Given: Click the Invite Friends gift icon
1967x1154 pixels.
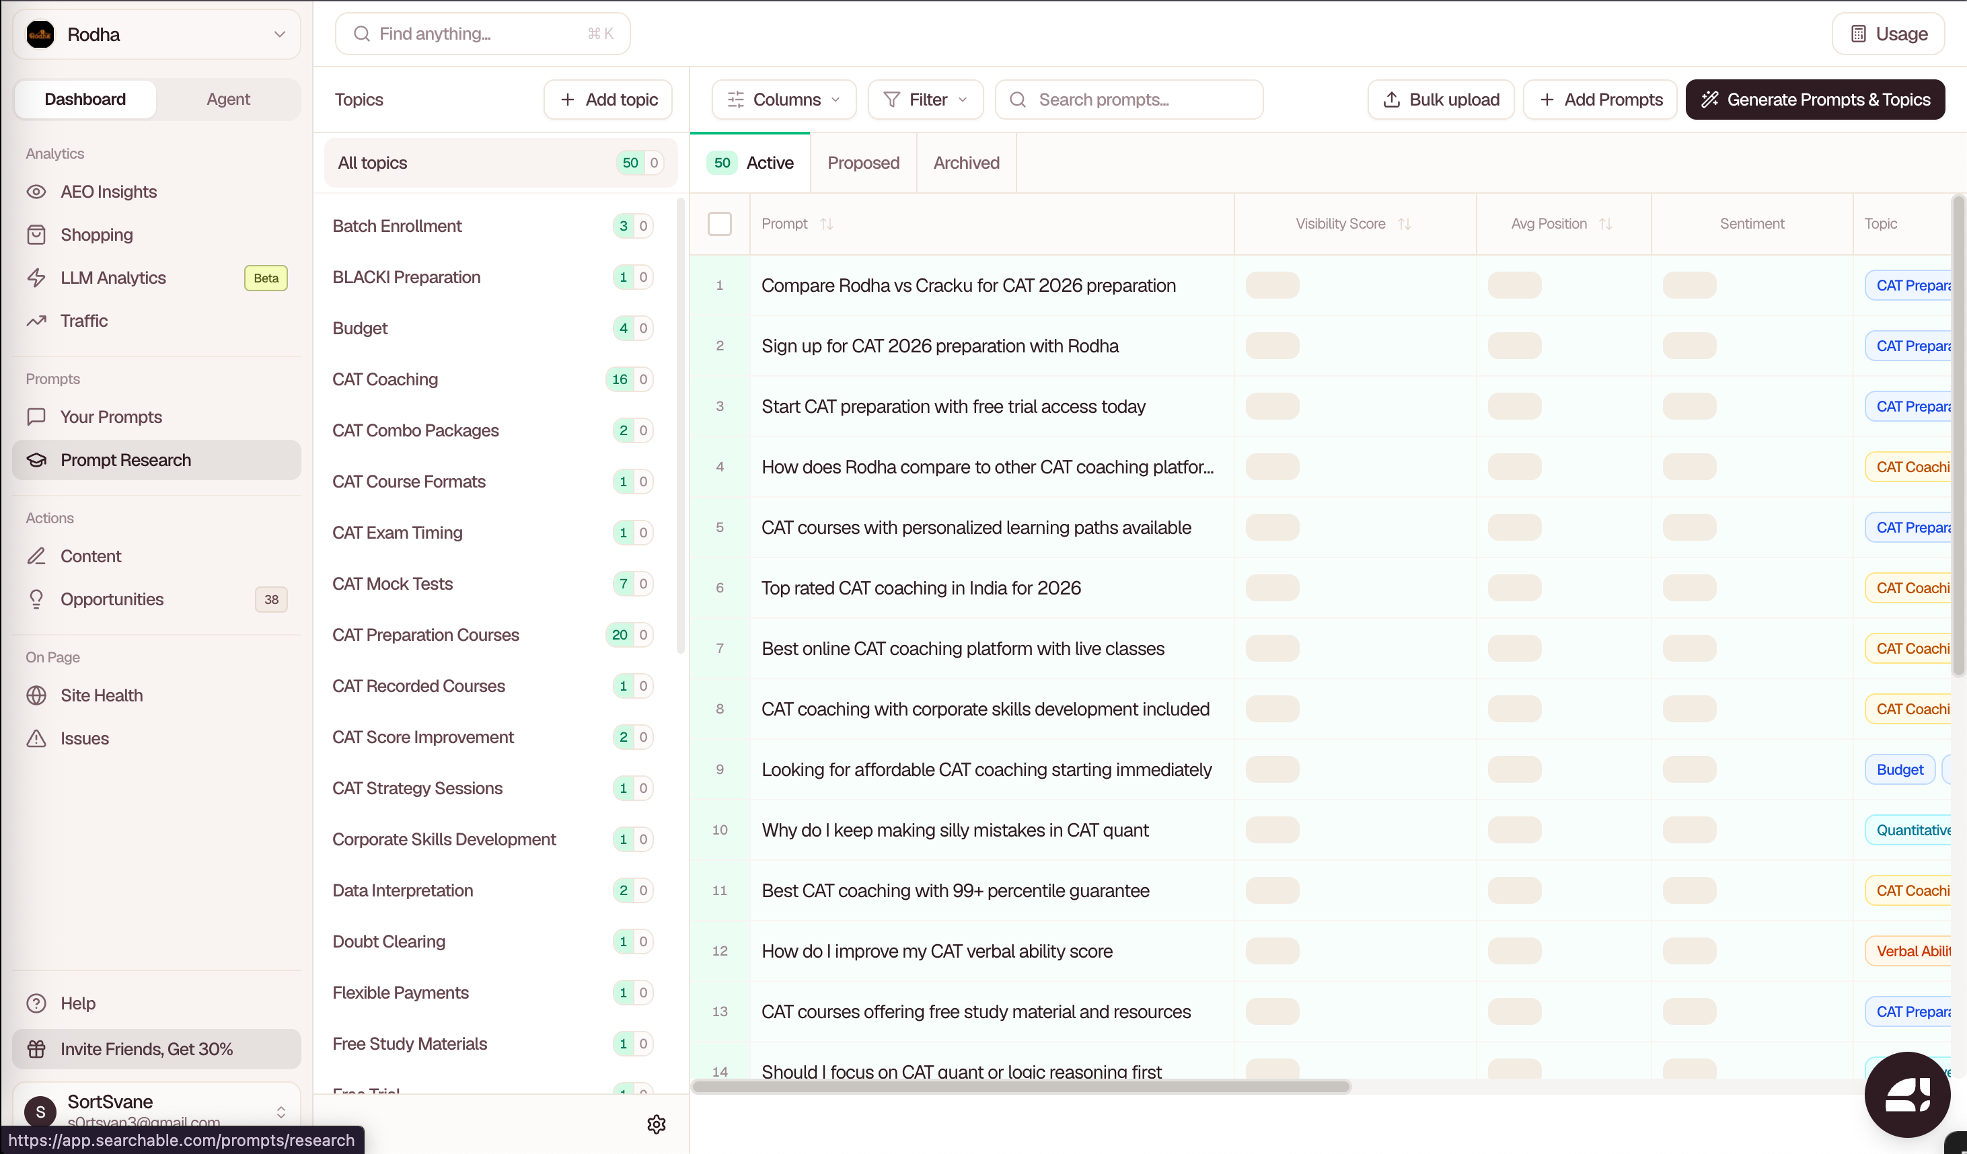Looking at the screenshot, I should (x=36, y=1050).
